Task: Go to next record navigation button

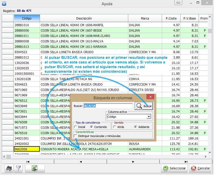Action: click(133, 162)
